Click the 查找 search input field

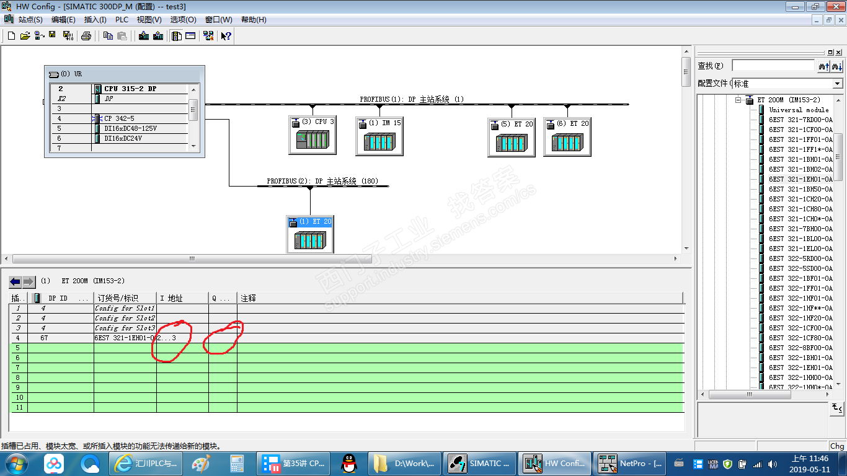pos(773,66)
